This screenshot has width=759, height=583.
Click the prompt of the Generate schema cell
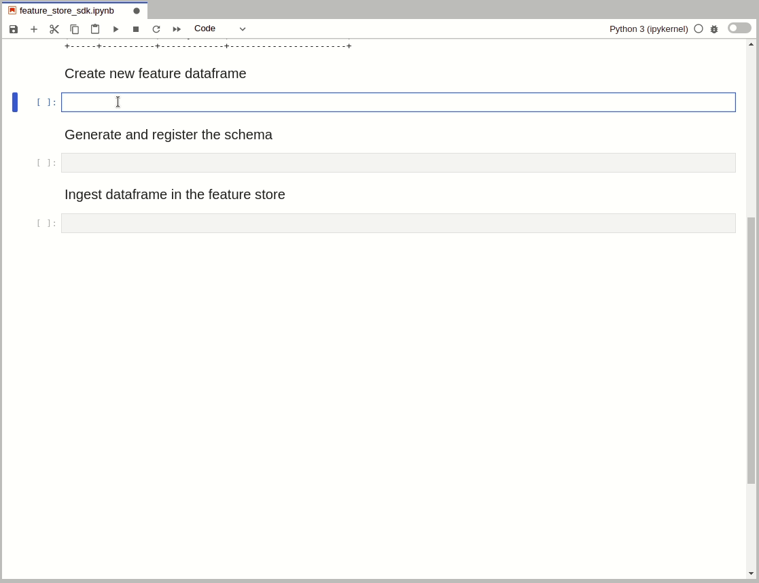pyautogui.click(x=46, y=162)
